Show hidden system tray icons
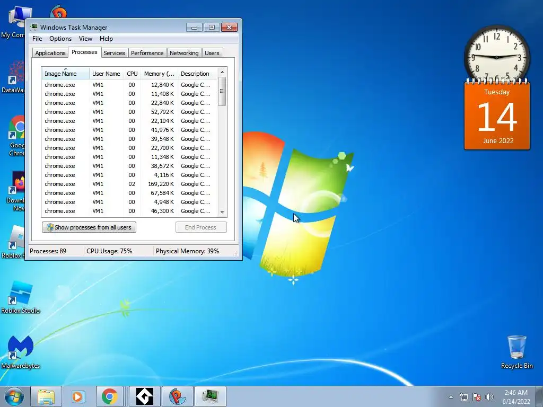The width and height of the screenshot is (543, 407). pos(451,397)
